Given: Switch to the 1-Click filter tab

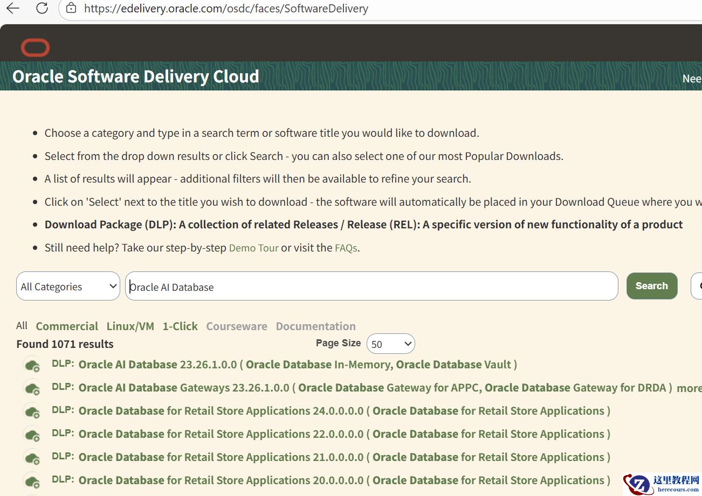Looking at the screenshot, I should (180, 326).
